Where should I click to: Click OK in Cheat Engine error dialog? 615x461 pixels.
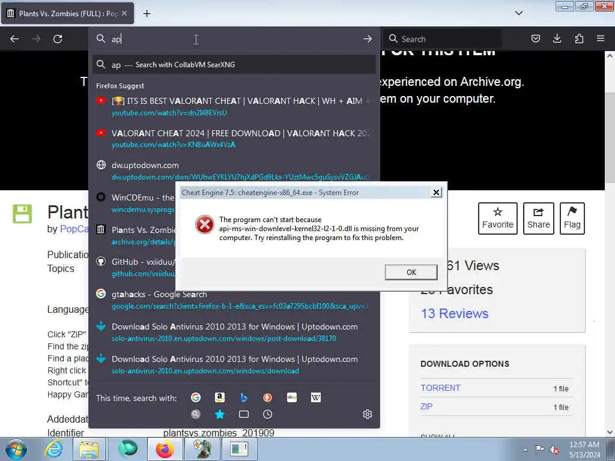[411, 272]
